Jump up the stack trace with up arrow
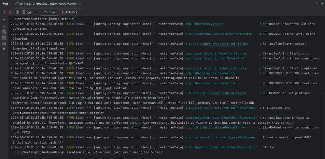The width and height of the screenshot is (325, 159). point(4,20)
